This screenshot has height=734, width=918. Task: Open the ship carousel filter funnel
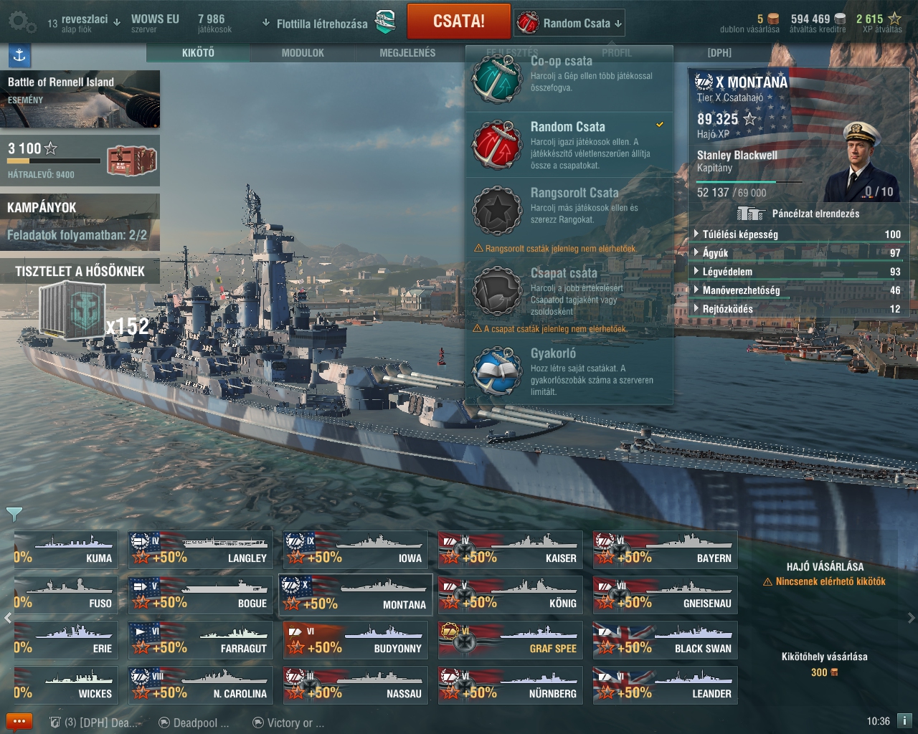(14, 514)
